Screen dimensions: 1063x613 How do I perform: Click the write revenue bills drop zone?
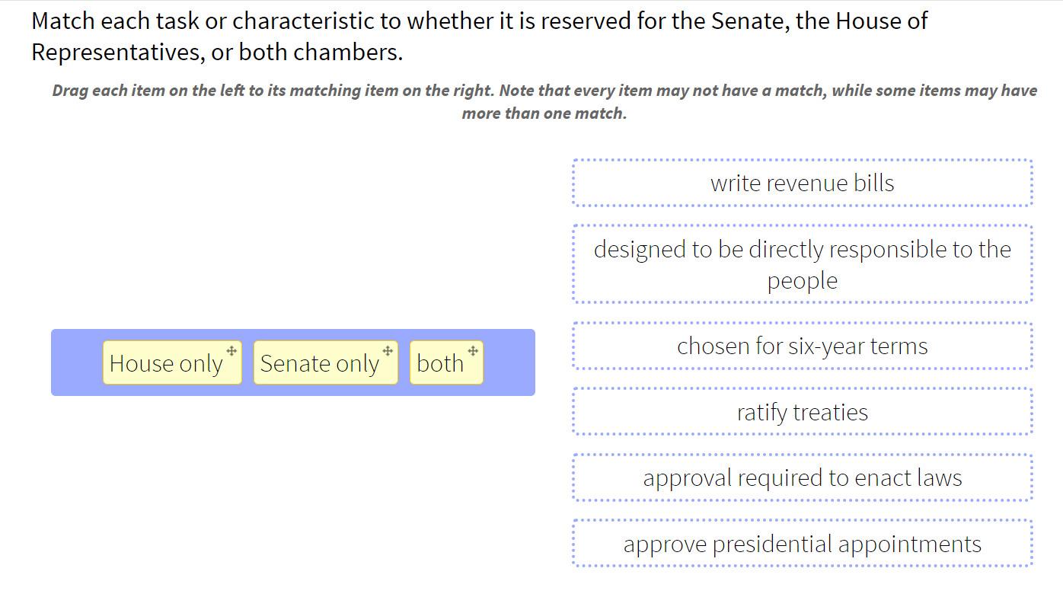click(801, 183)
